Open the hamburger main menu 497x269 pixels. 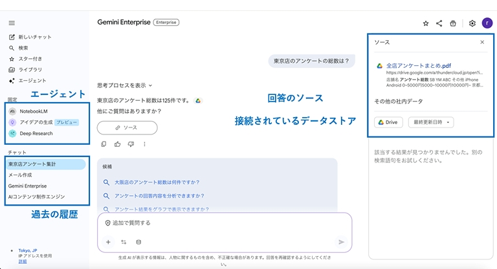pos(12,23)
